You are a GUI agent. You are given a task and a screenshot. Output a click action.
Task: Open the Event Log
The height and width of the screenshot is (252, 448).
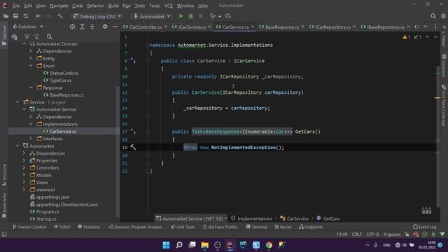click(425, 227)
